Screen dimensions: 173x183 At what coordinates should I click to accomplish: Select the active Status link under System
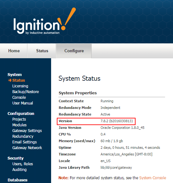(19, 80)
